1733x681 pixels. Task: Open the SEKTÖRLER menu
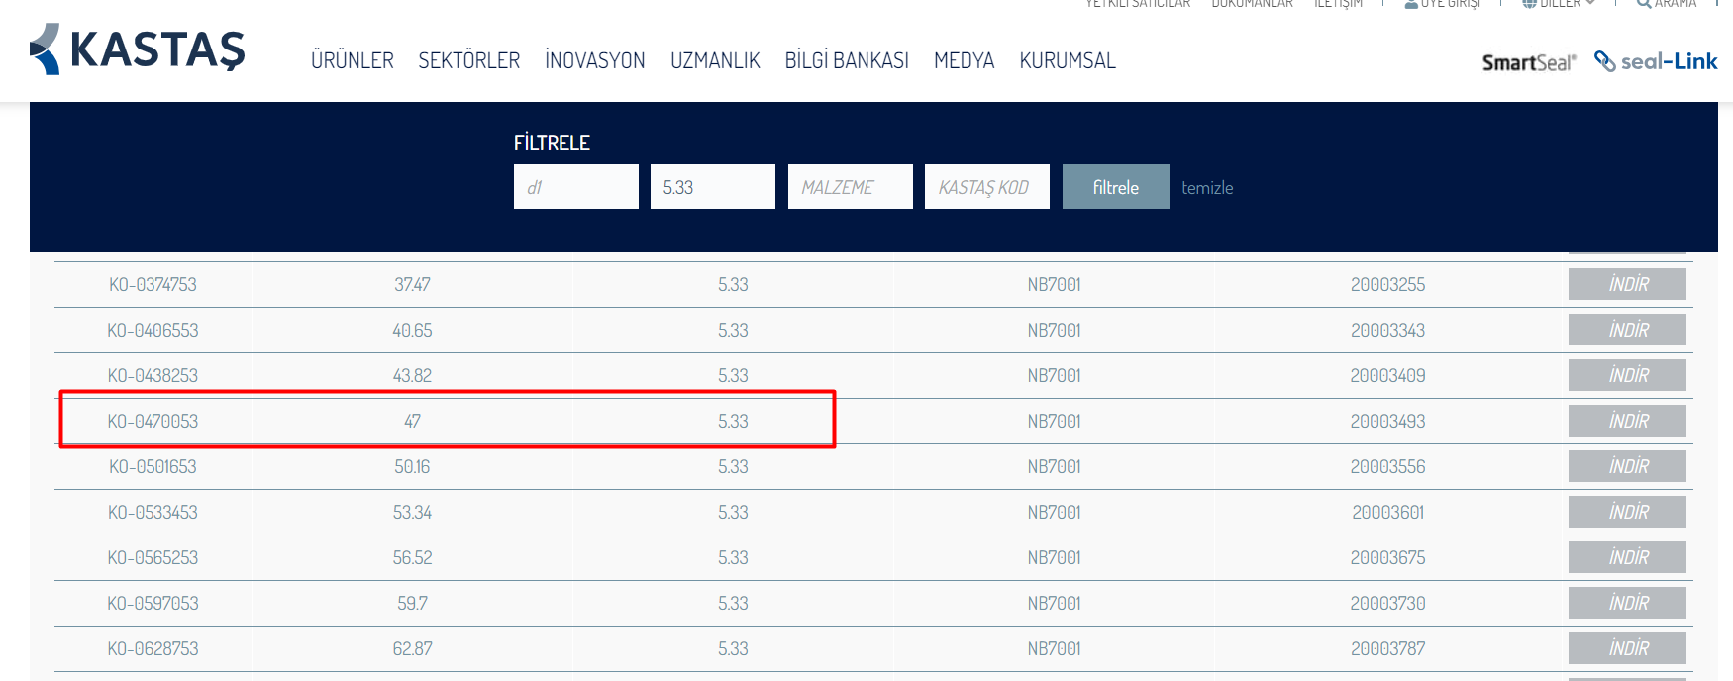point(468,60)
